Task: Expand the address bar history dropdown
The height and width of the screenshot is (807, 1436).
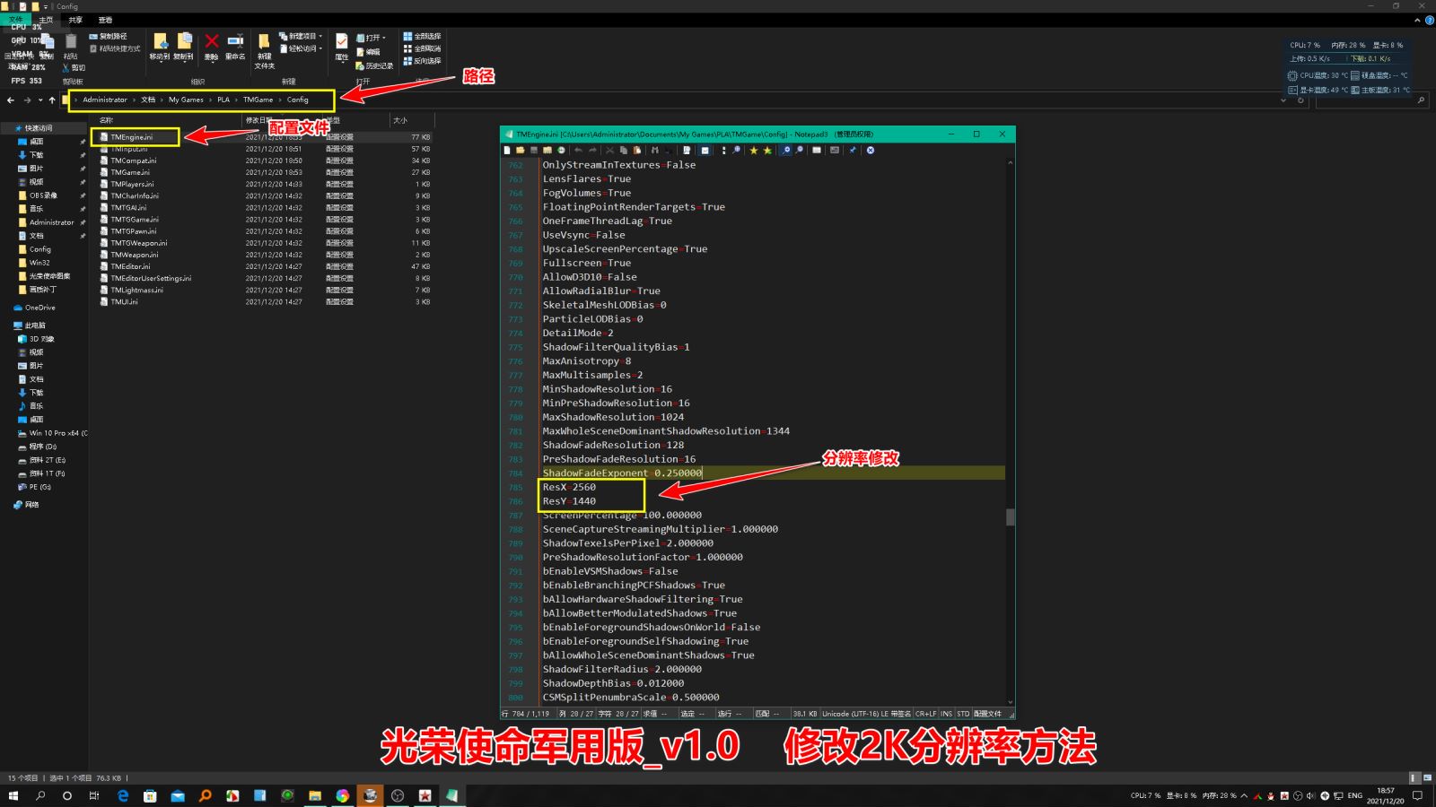Action: click(1283, 100)
